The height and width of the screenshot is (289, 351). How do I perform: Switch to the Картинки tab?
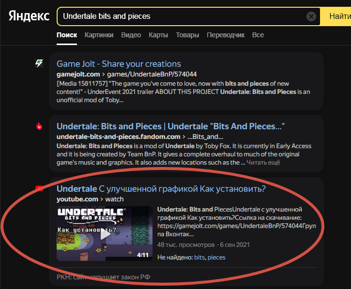99,35
